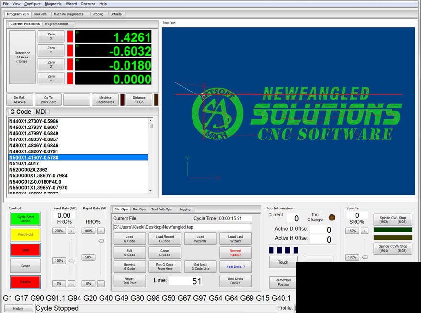
Task: Click the yellow Feed Hold button
Action: click(25, 234)
